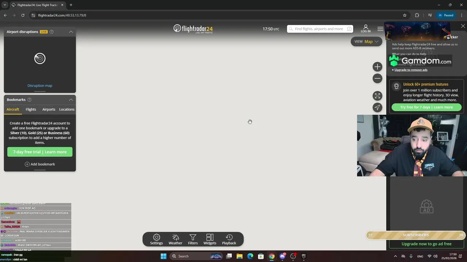Open help icon beside Bookmarks title
Viewport: 467px width, 262px height.
30,100
